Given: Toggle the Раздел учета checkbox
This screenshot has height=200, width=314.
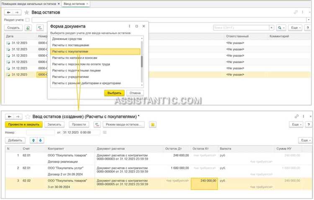Looking at the screenshot, I should [28, 20].
